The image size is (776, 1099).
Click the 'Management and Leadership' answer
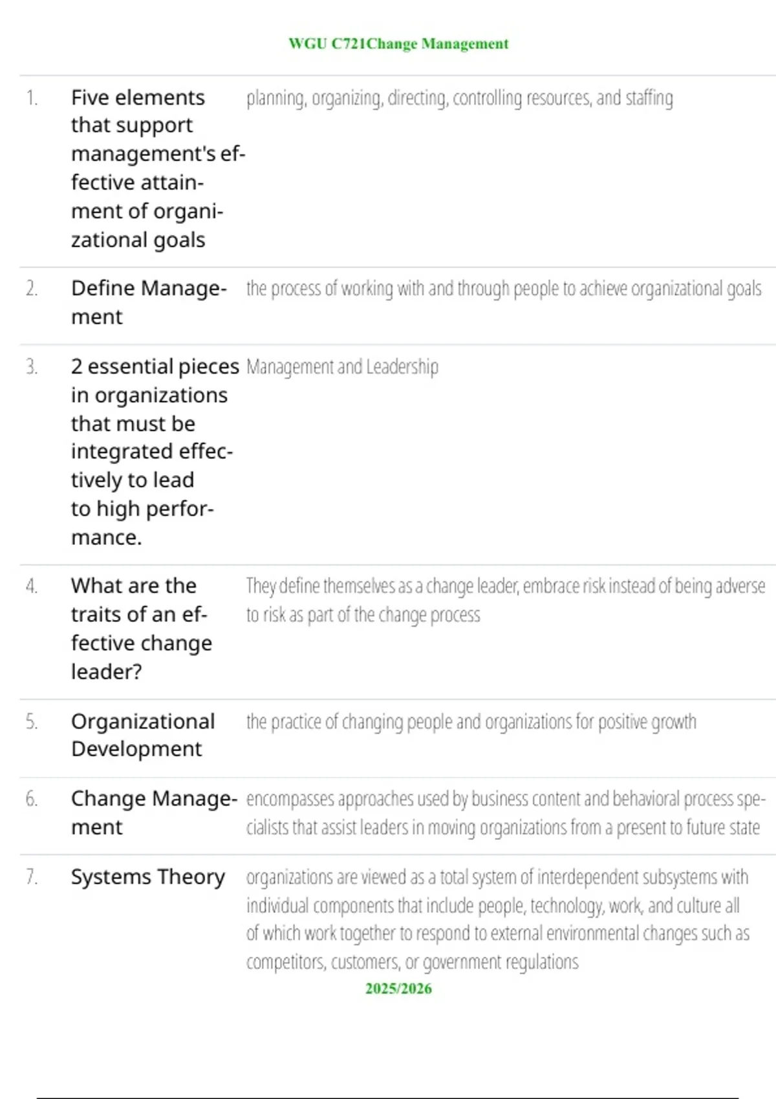[x=343, y=367]
